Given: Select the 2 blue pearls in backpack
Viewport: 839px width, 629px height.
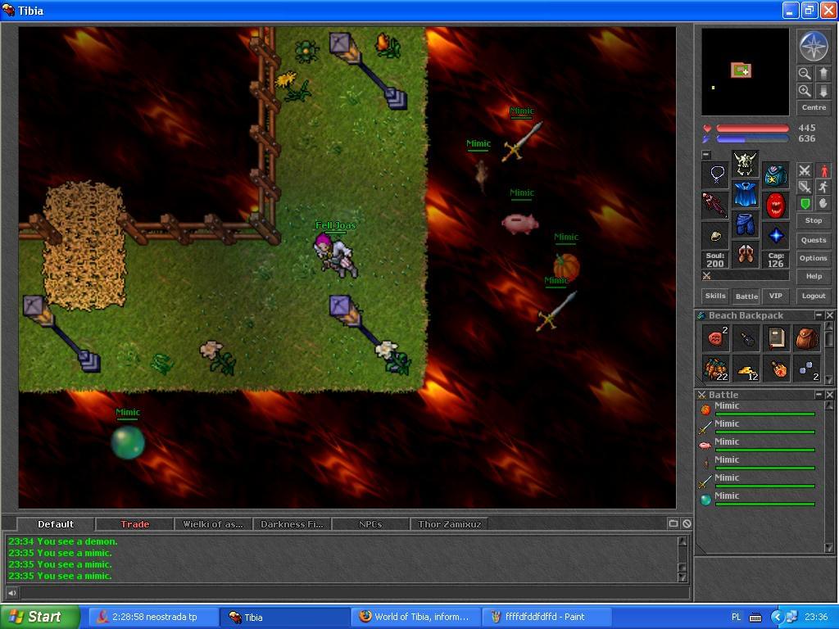Looking at the screenshot, I should point(807,369).
